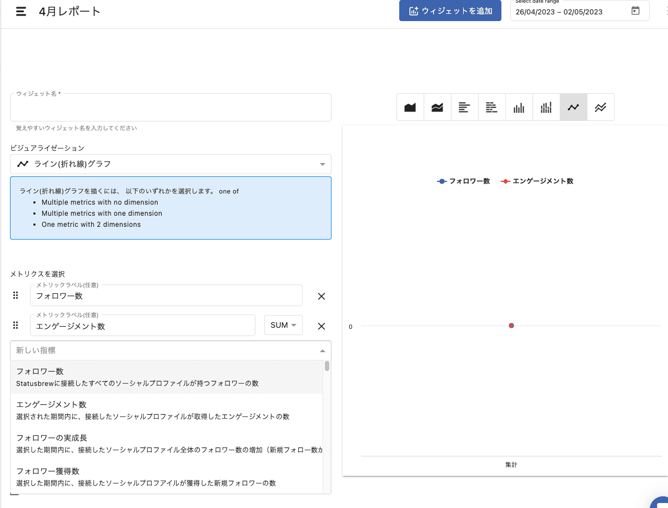Image resolution: width=668 pixels, height=508 pixels.
Task: Open the hamburger menu beside 4月レポート
Action: tap(21, 12)
